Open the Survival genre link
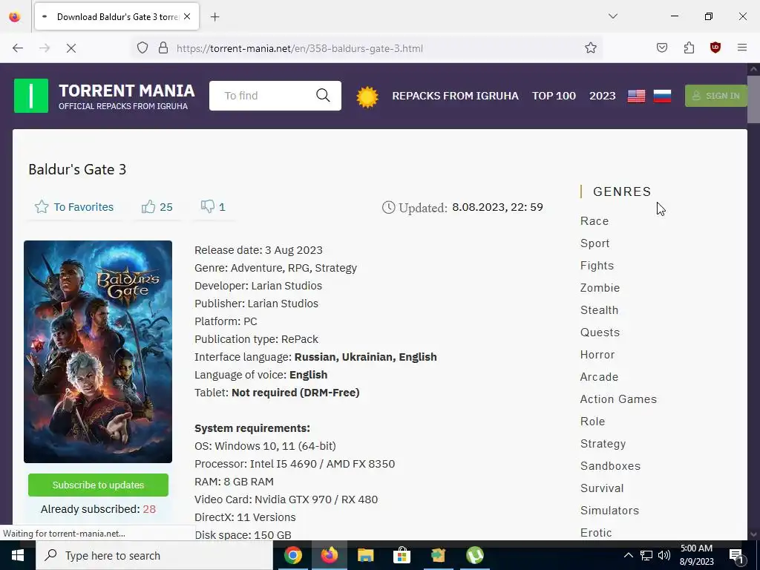Screen dimensions: 760x570 [602, 488]
